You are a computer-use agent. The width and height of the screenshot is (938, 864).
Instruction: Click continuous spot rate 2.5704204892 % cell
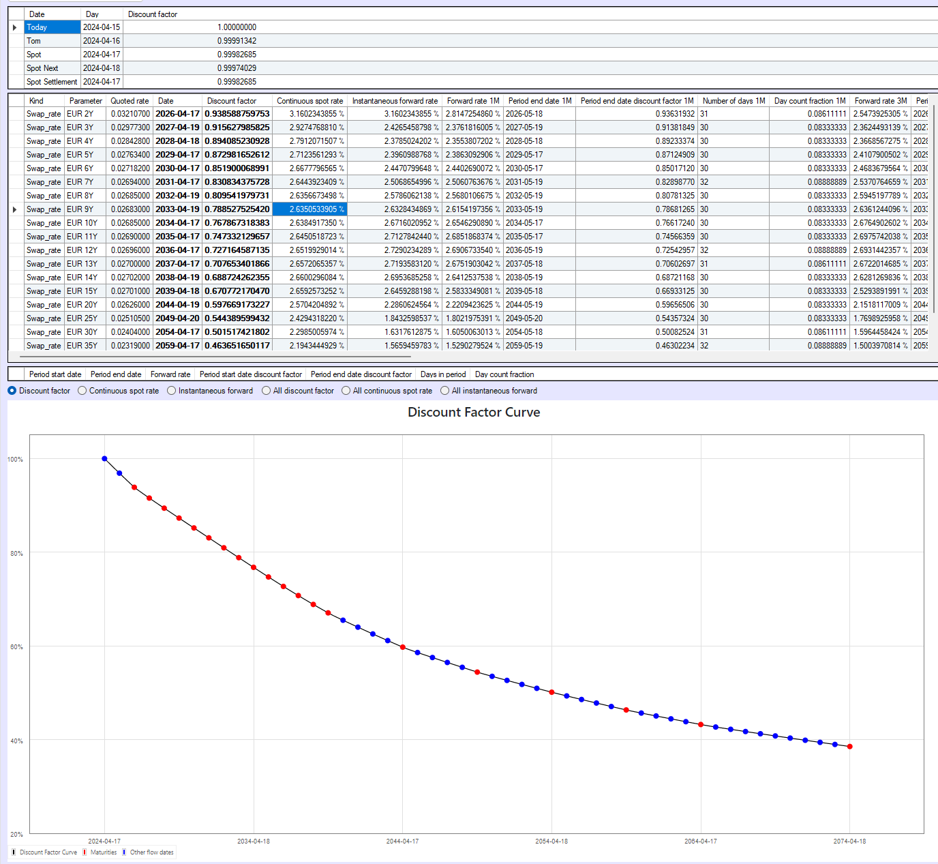click(309, 305)
